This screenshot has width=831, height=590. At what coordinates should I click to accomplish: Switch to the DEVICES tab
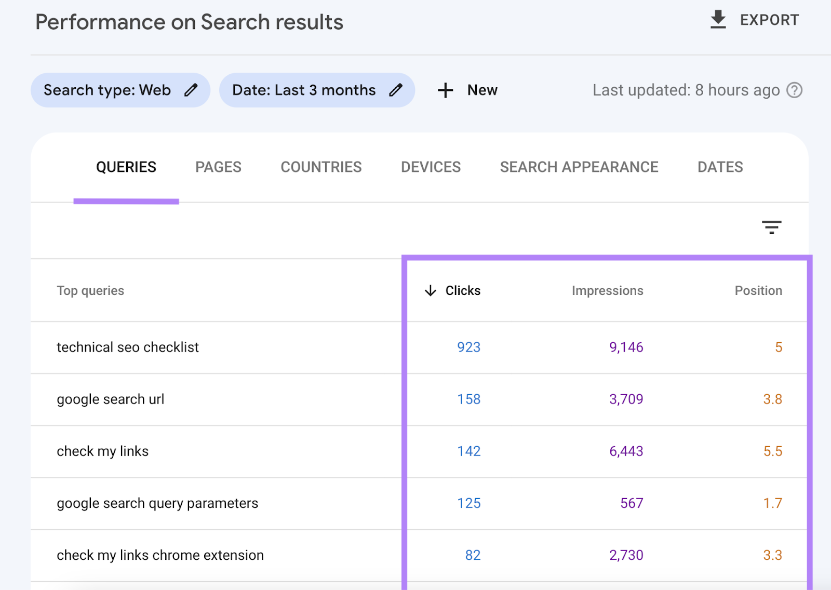click(431, 167)
